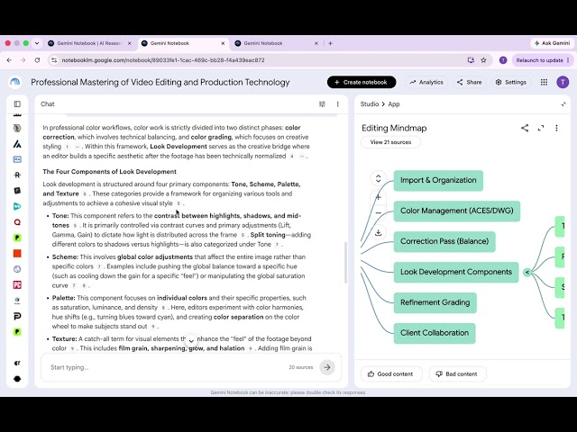Screen dimensions: 577x432
Task: Open the teal play-badge source icon in sidebar
Action: 17,206
